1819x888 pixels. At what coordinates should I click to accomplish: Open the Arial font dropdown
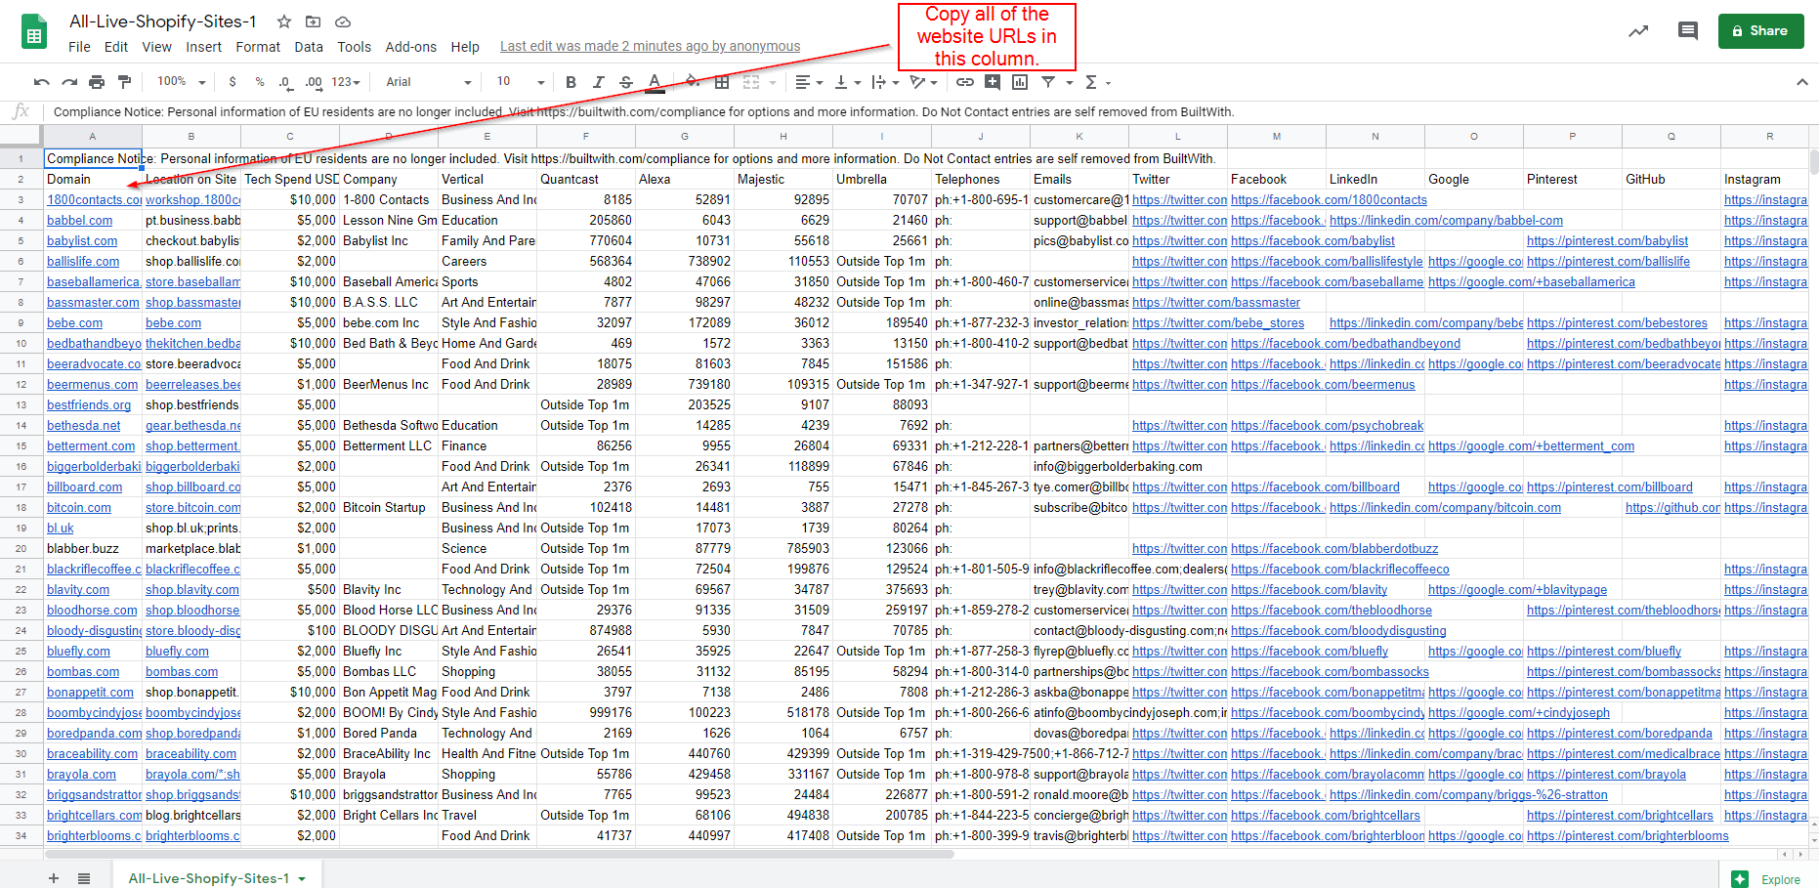click(x=428, y=82)
